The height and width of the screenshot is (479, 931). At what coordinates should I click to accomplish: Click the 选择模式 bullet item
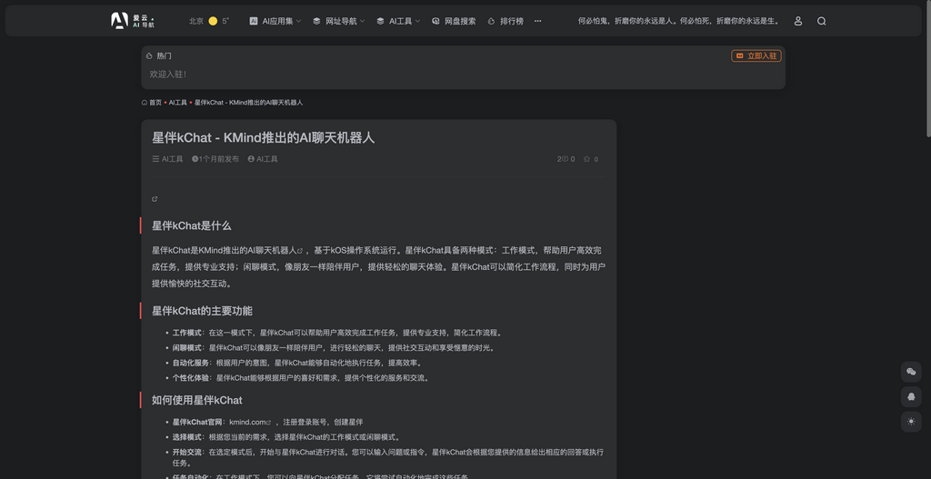(x=286, y=437)
